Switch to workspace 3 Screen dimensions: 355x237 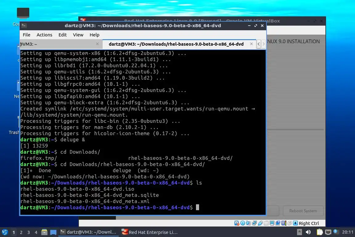[x=29, y=232]
